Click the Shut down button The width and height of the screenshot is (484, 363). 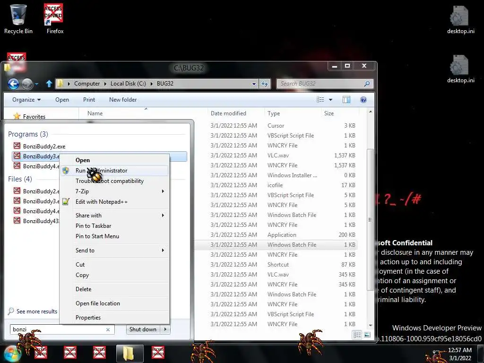pos(143,329)
